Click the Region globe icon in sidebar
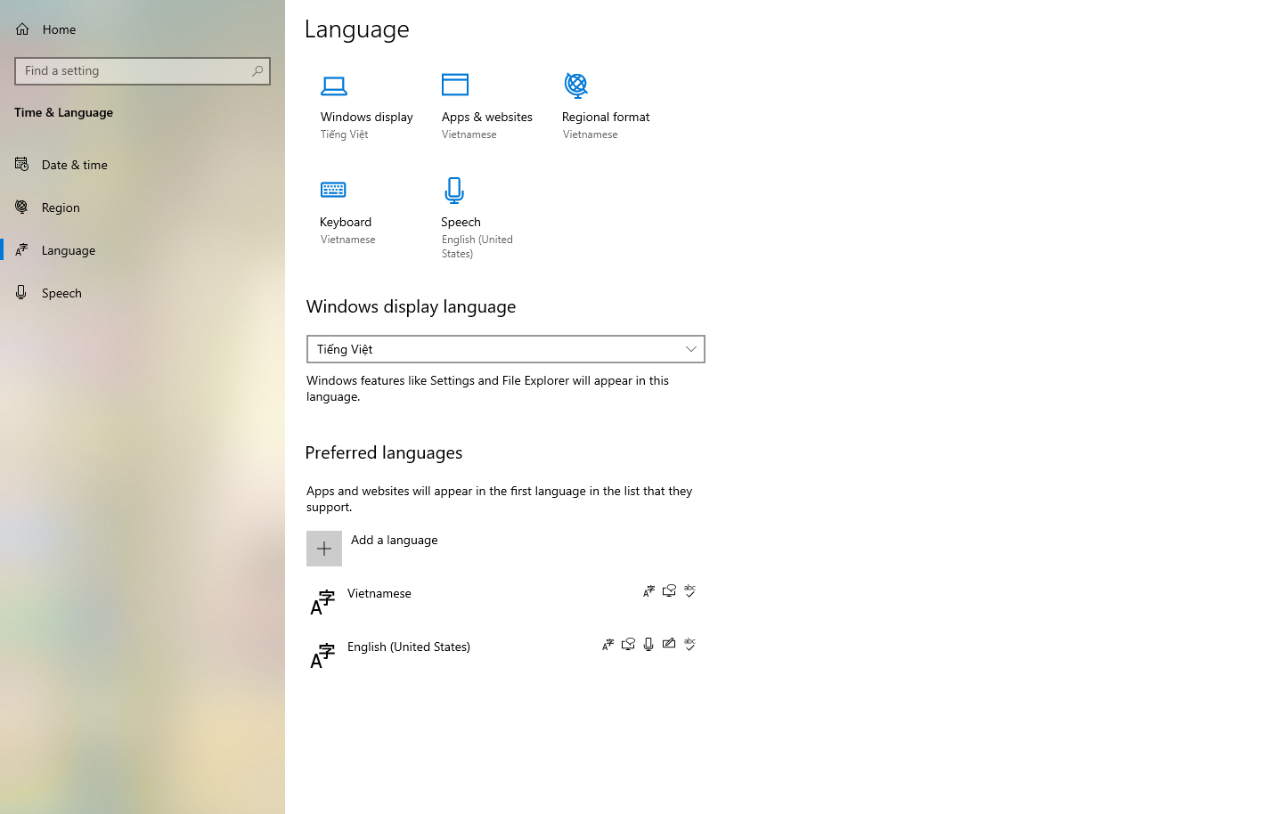The width and height of the screenshot is (1264, 814). point(21,207)
